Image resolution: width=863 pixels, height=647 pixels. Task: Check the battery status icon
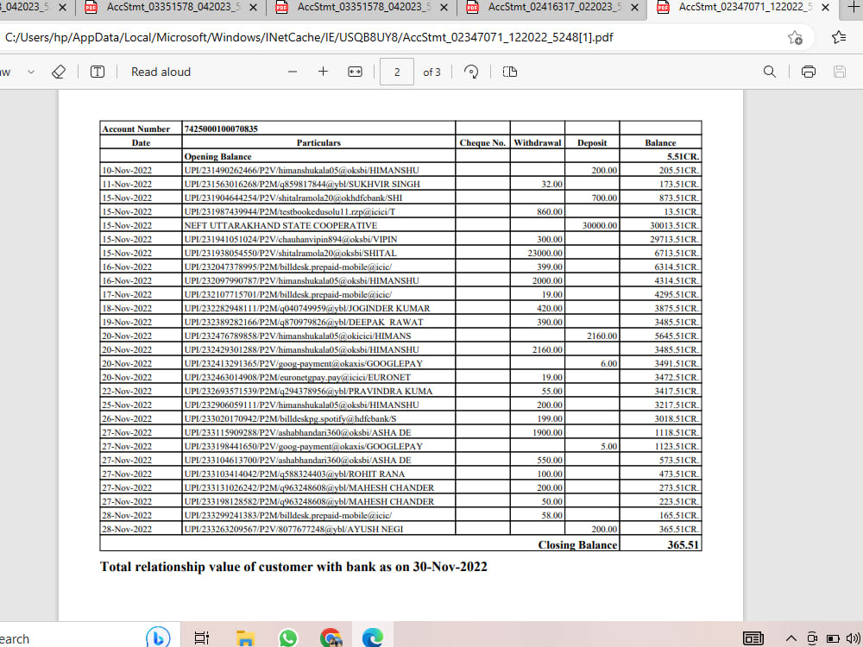[x=834, y=638]
